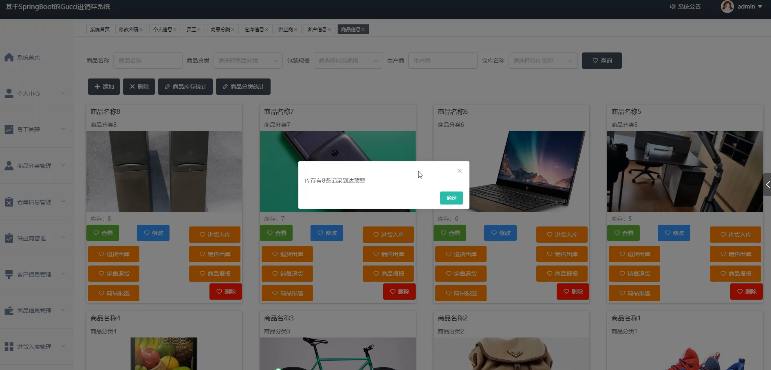Click 商品报损 on the 商品名称6 card
Image resolution: width=771 pixels, height=370 pixels.
coord(562,274)
